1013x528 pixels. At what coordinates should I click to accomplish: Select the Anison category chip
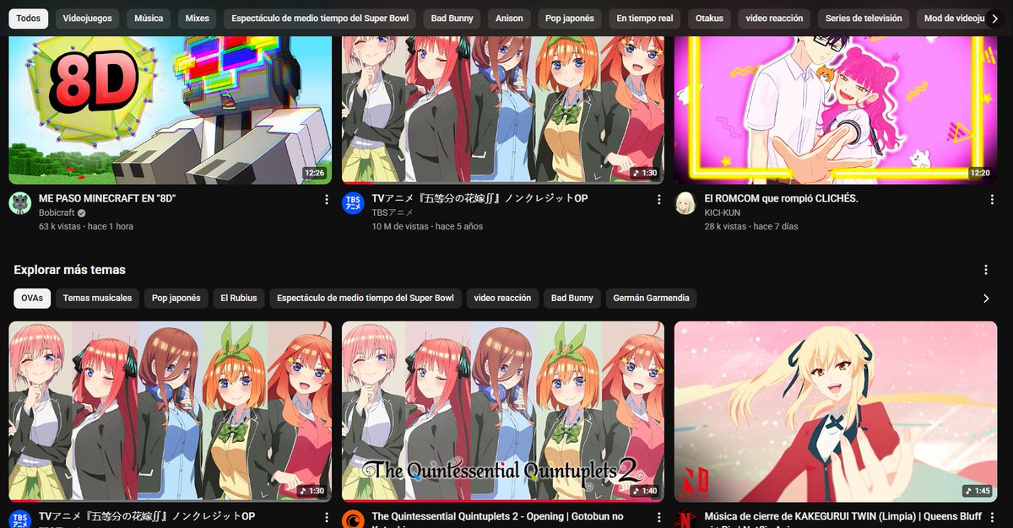tap(509, 18)
